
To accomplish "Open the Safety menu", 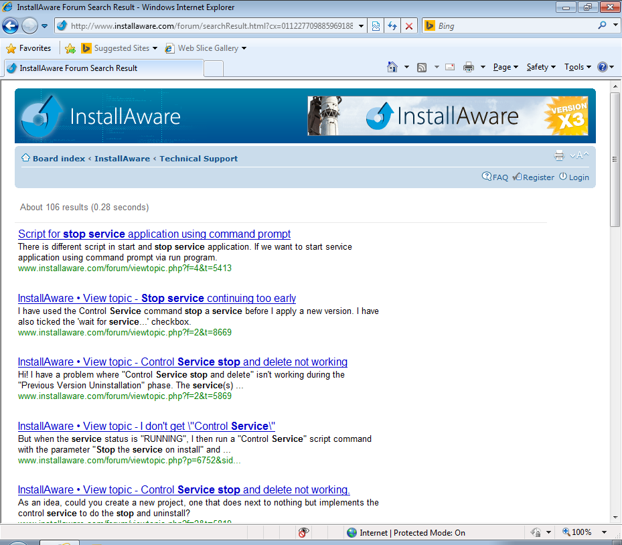I will point(541,67).
